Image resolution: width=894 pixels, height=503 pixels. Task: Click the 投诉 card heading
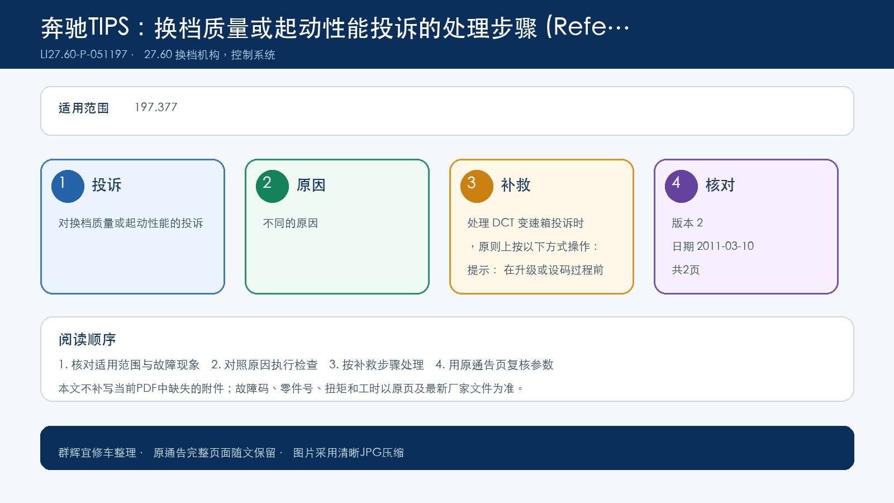(107, 185)
